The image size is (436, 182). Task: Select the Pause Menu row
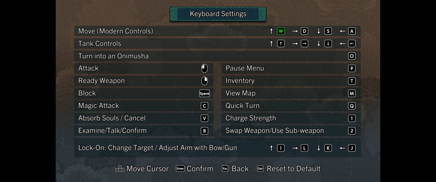291,68
